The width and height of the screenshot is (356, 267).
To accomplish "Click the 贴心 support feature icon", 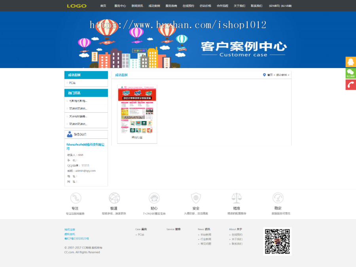I will point(154,198).
